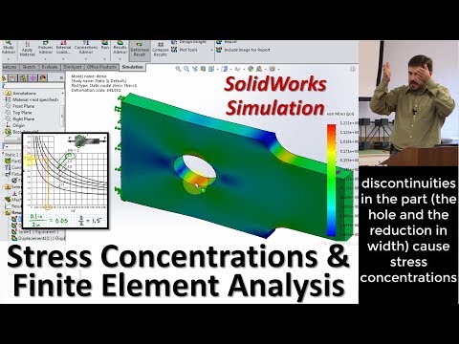Open Results Advisor

120,47
